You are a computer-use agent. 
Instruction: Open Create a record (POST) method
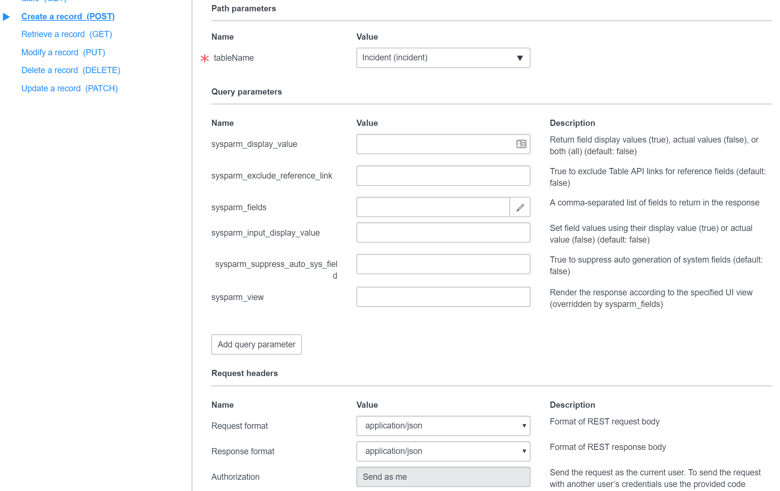68,16
